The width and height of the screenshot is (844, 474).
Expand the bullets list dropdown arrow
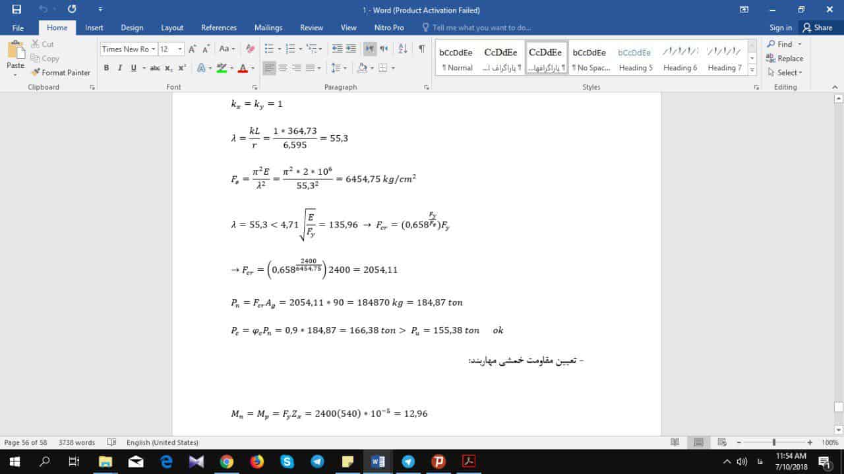click(x=279, y=49)
